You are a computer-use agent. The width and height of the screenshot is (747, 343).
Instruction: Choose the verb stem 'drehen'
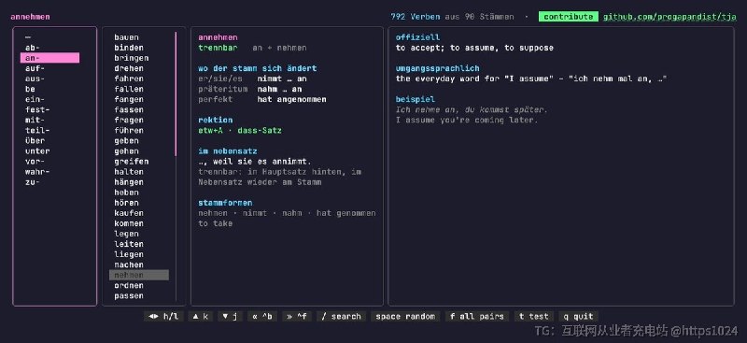(129, 68)
